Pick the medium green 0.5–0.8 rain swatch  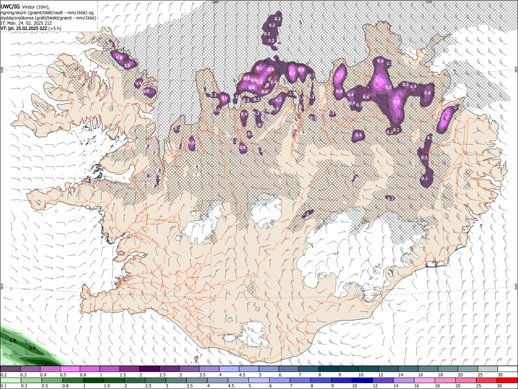[52, 380]
